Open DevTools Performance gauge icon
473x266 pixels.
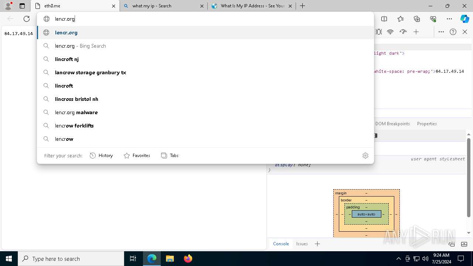(x=403, y=32)
